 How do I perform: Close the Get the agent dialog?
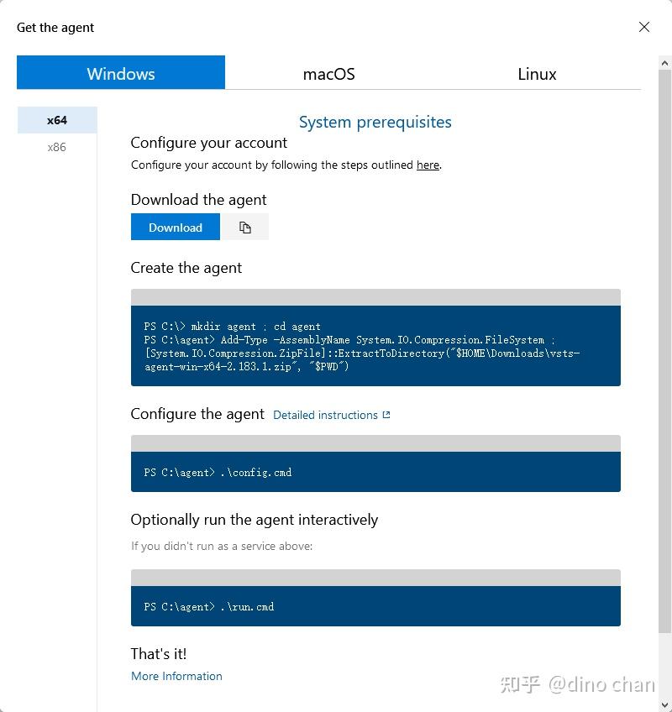pyautogui.click(x=643, y=27)
